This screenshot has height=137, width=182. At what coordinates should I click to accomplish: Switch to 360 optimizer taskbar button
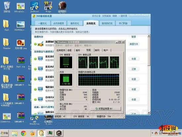[x=41, y=133]
